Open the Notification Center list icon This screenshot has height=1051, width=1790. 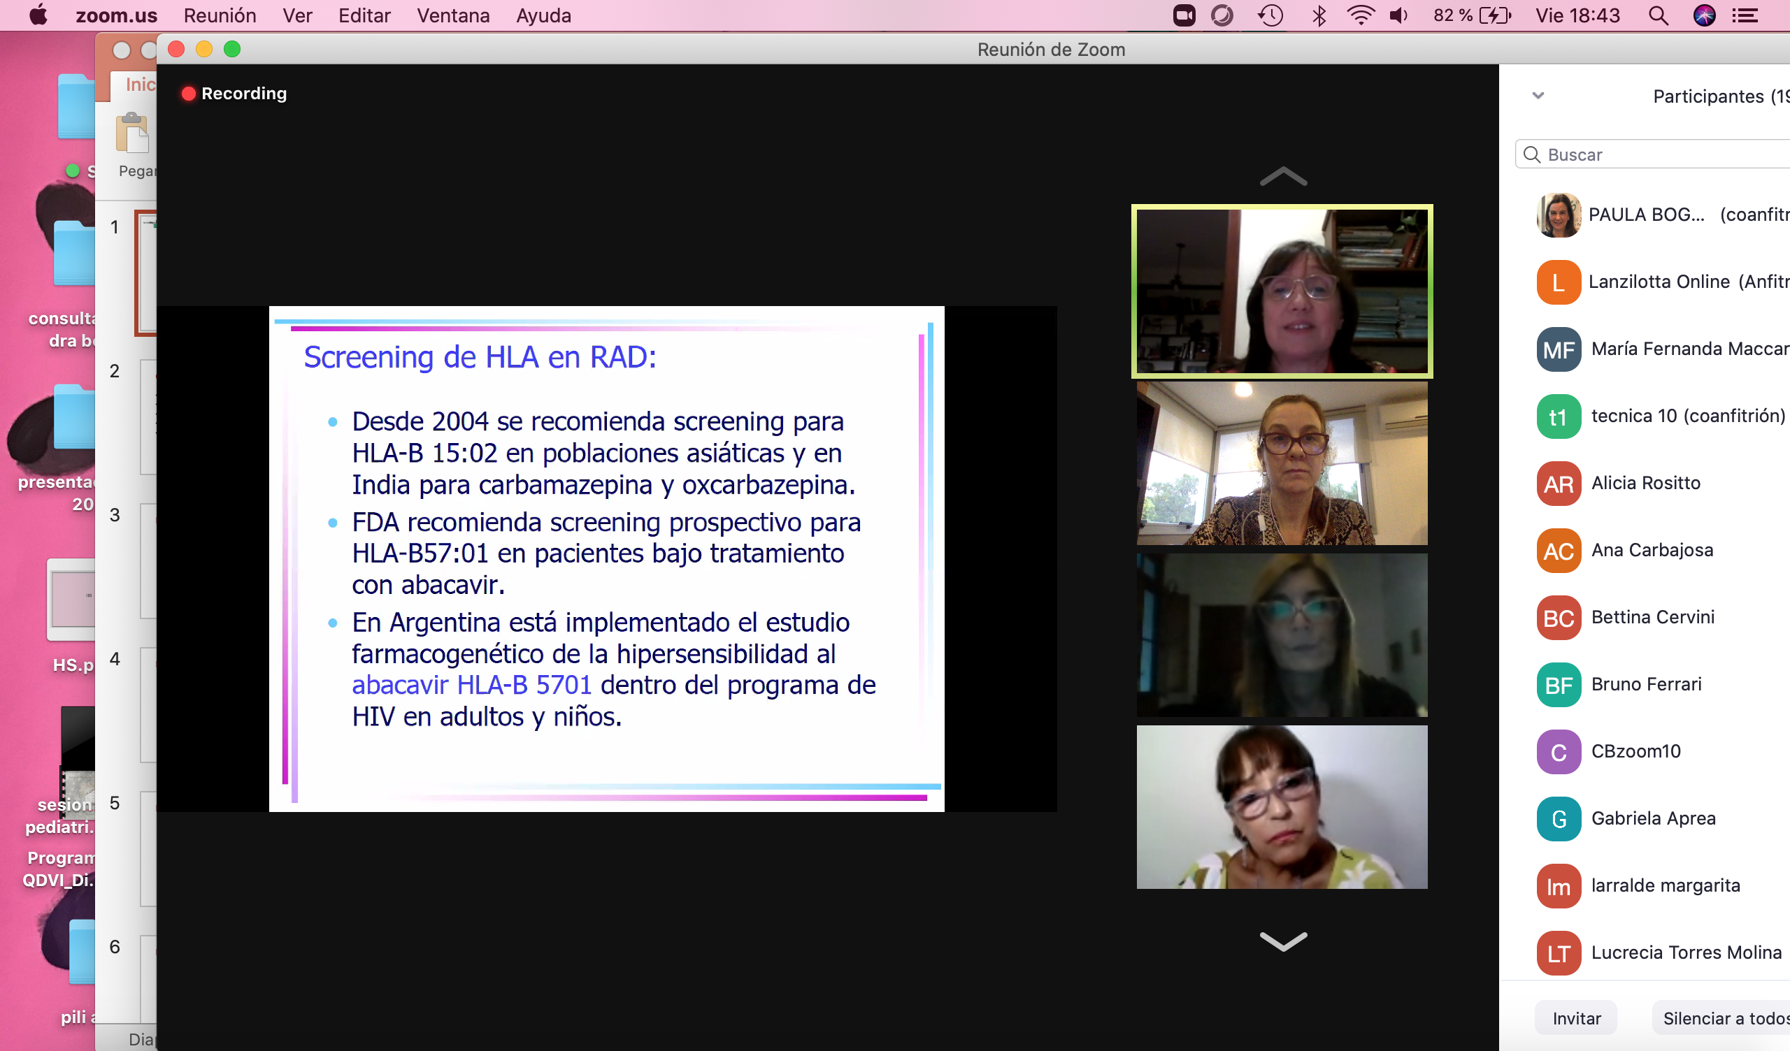[x=1745, y=15]
